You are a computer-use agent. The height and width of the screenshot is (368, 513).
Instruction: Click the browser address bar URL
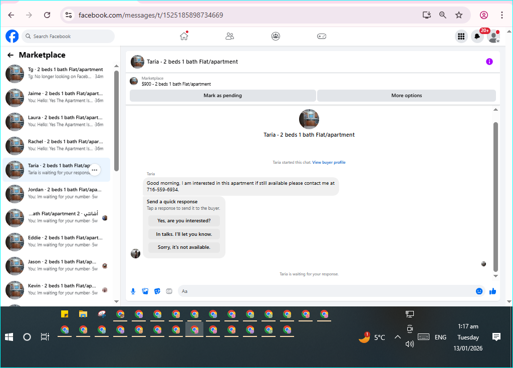[x=151, y=15]
